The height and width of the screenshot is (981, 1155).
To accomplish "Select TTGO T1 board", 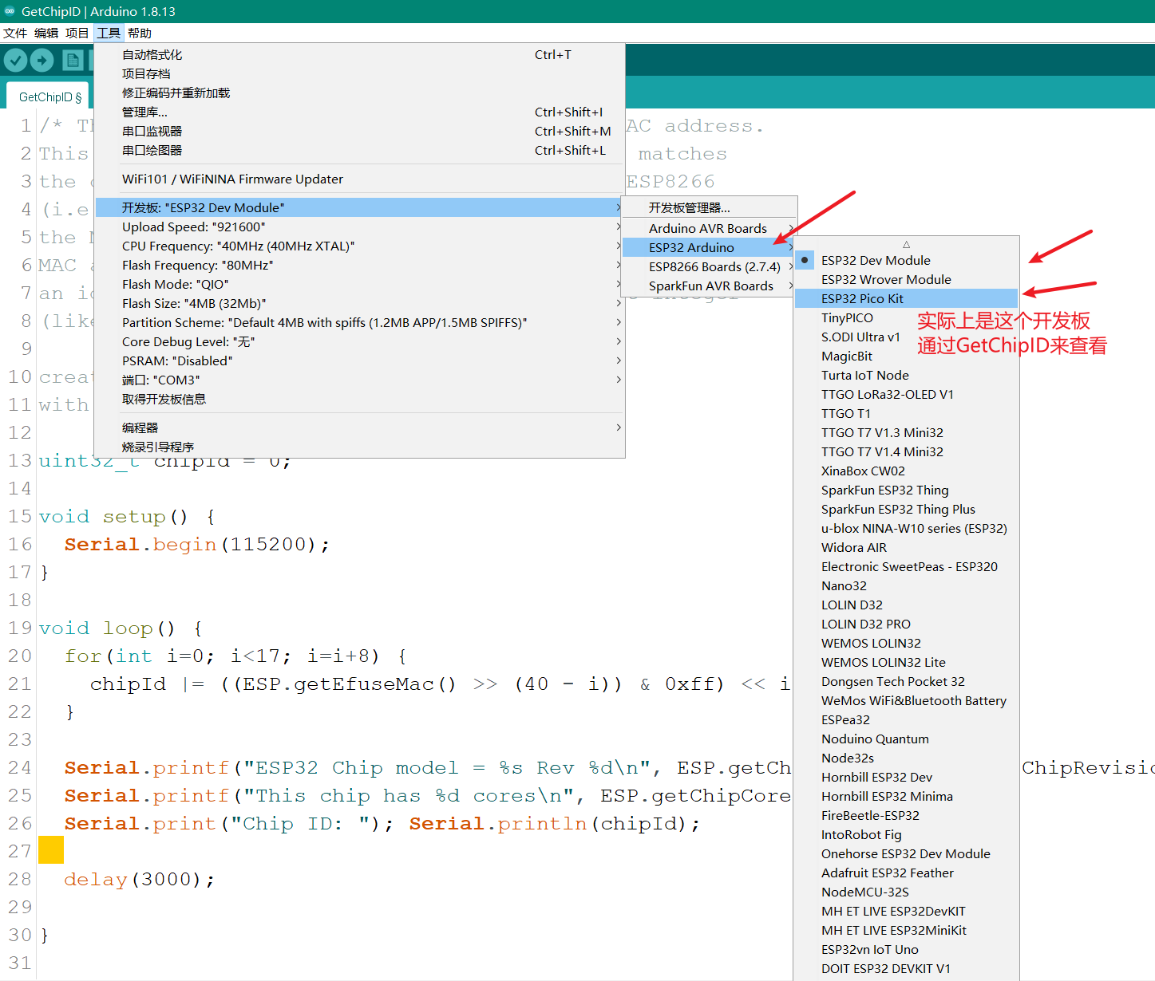I will (906, 413).
